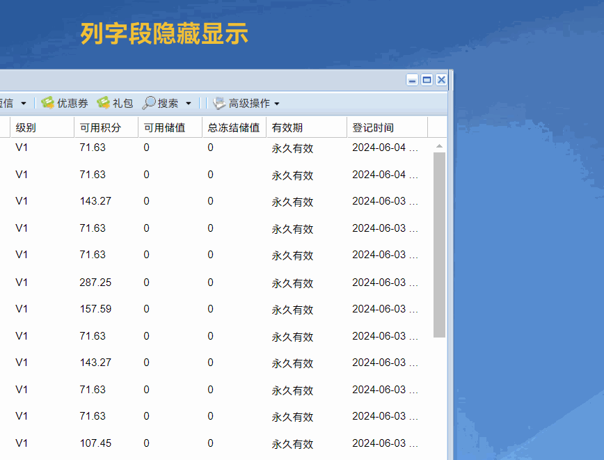This screenshot has width=604, height=460.
Task: Expand the 搜索 dropdown arrow
Action: point(189,103)
